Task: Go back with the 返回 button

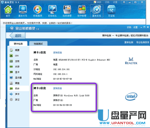Action: point(17,36)
